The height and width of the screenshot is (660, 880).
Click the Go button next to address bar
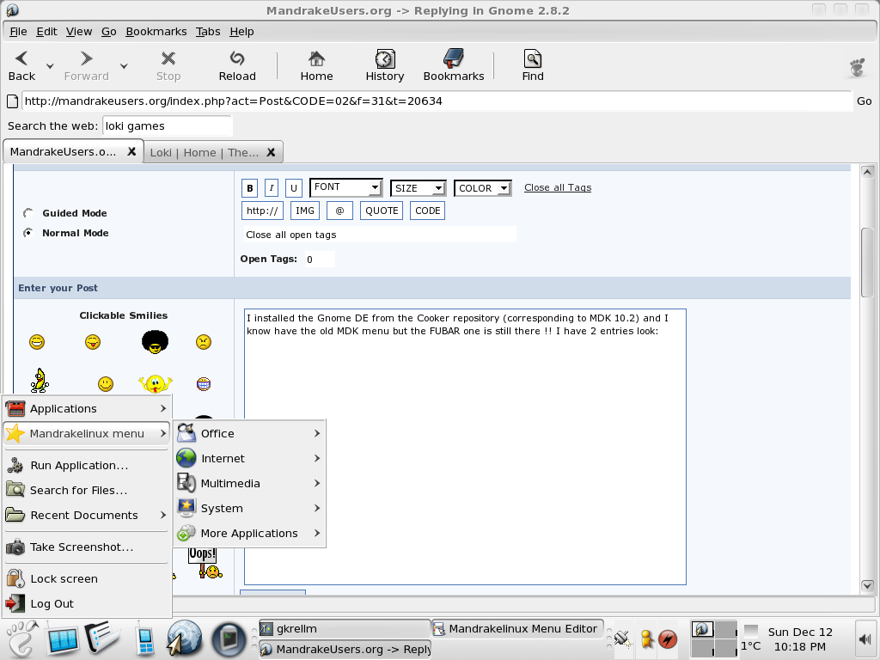coord(864,101)
